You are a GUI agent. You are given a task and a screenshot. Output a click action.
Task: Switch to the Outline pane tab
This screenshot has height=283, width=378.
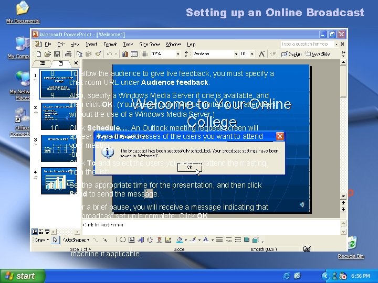click(x=43, y=63)
